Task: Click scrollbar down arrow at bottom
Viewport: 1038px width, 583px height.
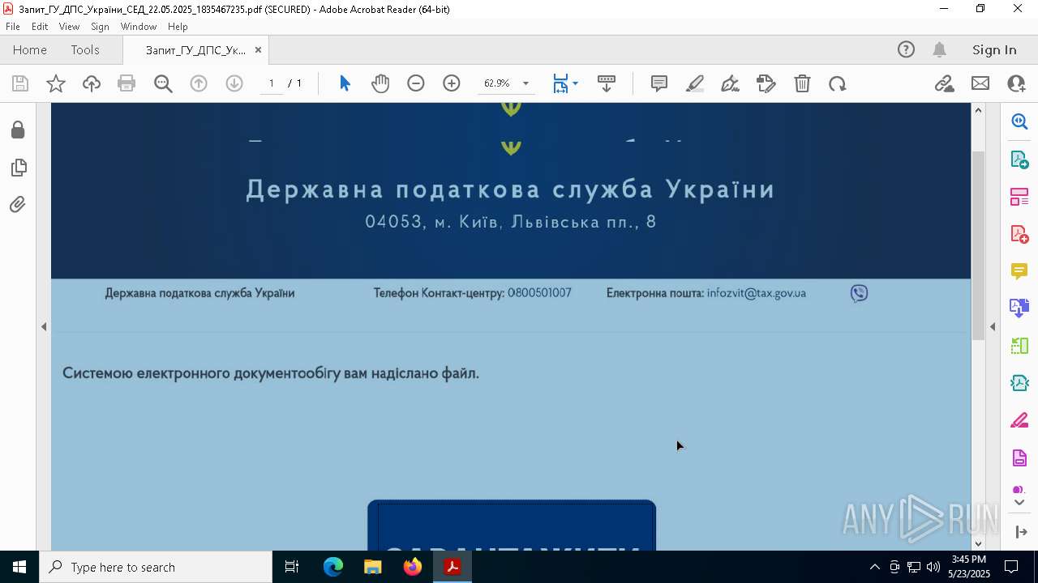Action: coord(978,543)
